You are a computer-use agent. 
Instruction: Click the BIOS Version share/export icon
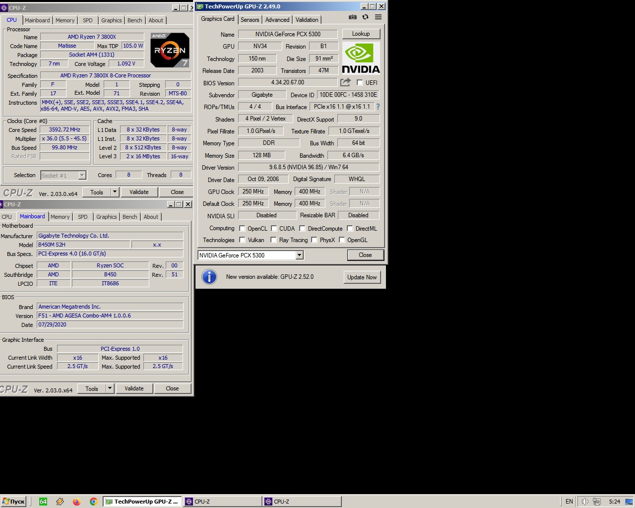(345, 82)
